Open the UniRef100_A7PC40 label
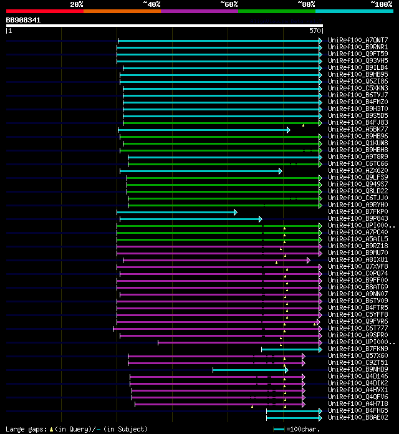This screenshot has height=434, width=399. tap(358, 232)
